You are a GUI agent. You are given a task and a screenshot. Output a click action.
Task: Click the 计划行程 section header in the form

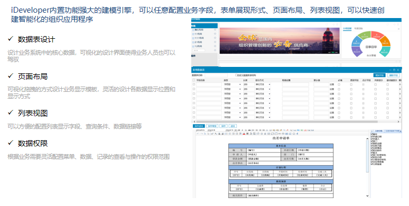point(281,167)
